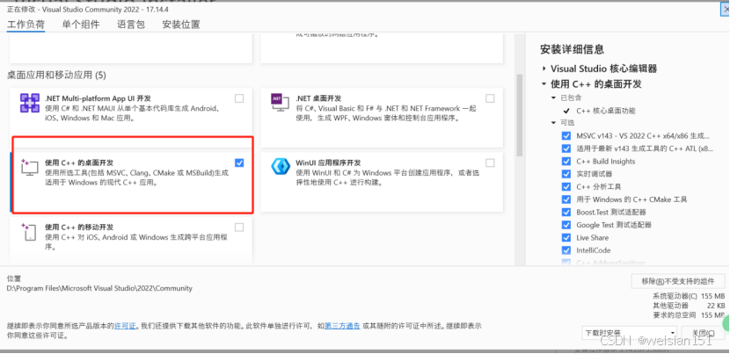Uncheck the 使用 C++ 的桌面开发 workload checkbox
Screen dimensions: 730x354
pyautogui.click(x=239, y=163)
